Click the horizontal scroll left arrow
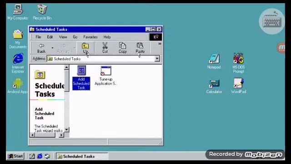Screen dimensions: 291x164 point(32,135)
